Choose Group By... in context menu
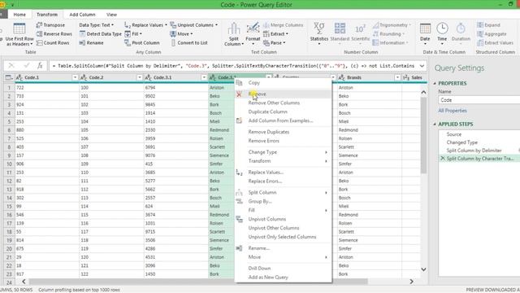 [284, 201]
